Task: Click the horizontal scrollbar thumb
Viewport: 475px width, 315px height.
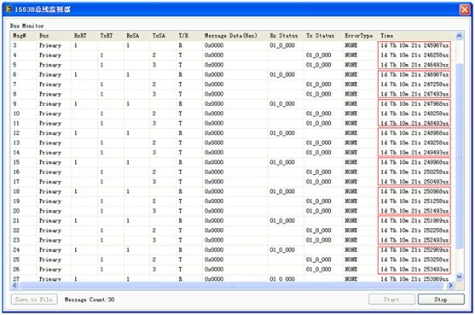Action: point(231,285)
